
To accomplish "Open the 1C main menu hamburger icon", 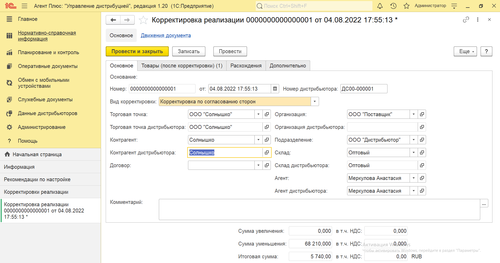I will [x=24, y=6].
